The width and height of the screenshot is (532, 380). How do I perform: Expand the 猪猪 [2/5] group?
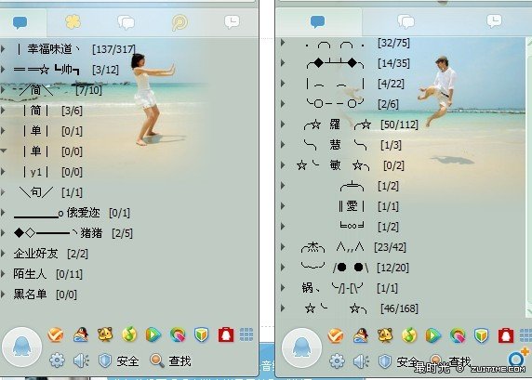coord(3,233)
